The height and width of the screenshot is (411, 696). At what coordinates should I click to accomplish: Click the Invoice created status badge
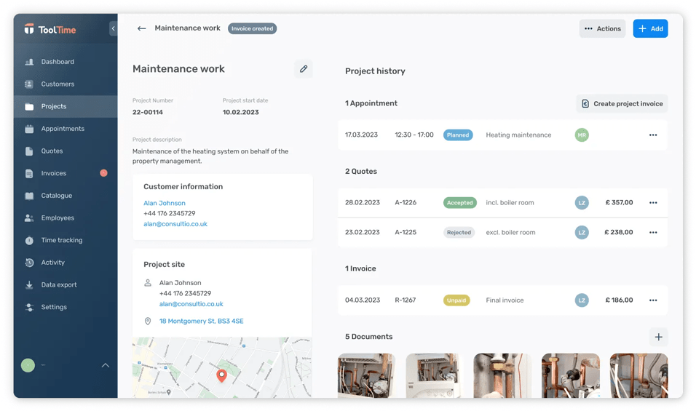pyautogui.click(x=252, y=28)
